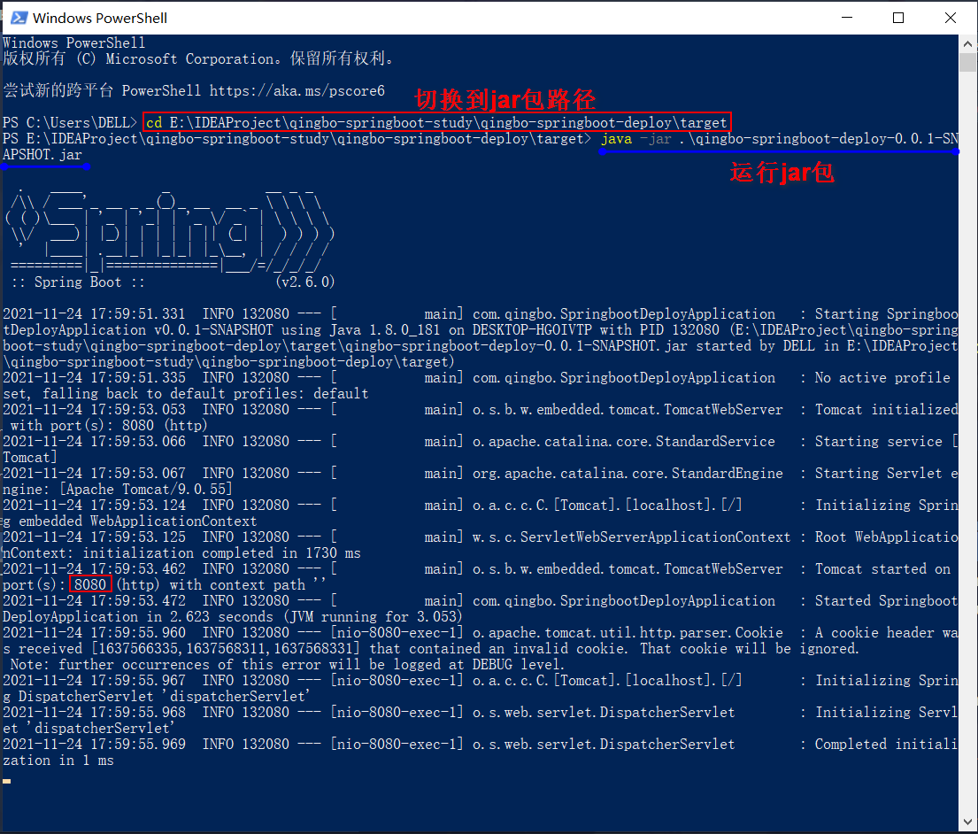The width and height of the screenshot is (978, 834).
Task: Click 'APSHOT.jar' wrapped text
Action: pyautogui.click(x=42, y=155)
